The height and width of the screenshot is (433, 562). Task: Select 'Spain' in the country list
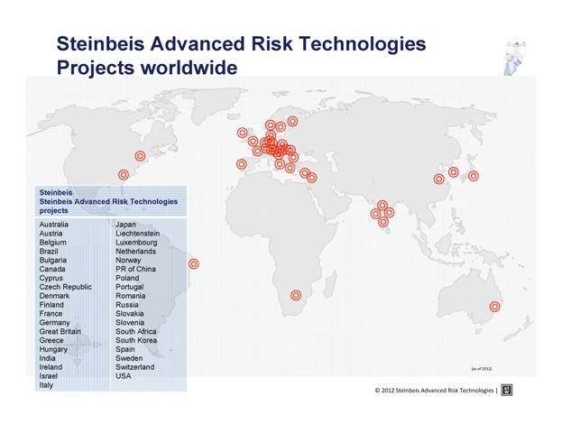(125, 349)
